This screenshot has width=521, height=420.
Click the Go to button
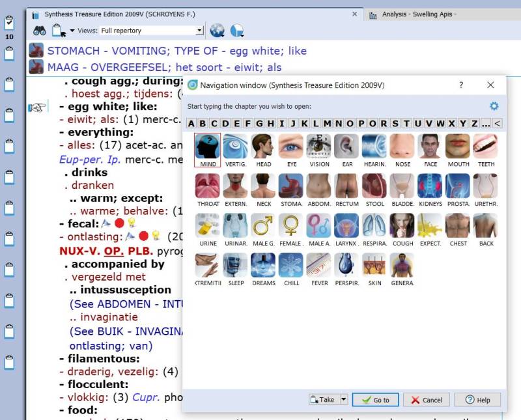376,400
